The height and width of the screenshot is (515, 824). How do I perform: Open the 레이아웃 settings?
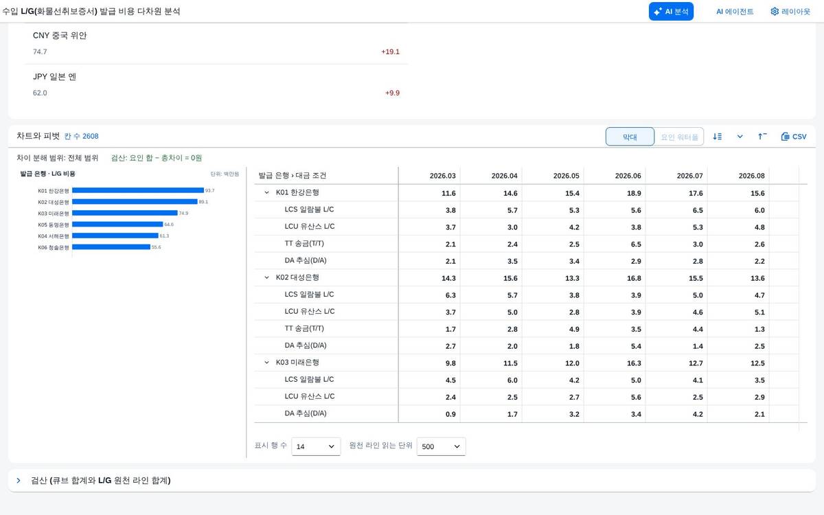[790, 11]
